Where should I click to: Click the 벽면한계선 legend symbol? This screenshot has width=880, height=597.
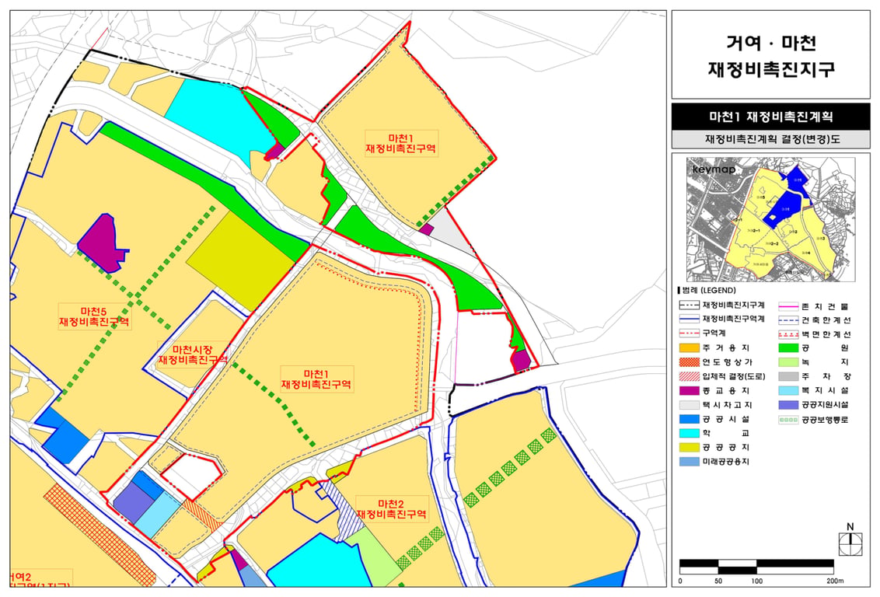pyautogui.click(x=788, y=334)
